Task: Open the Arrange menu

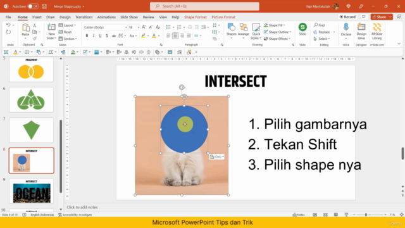Action: [243, 30]
